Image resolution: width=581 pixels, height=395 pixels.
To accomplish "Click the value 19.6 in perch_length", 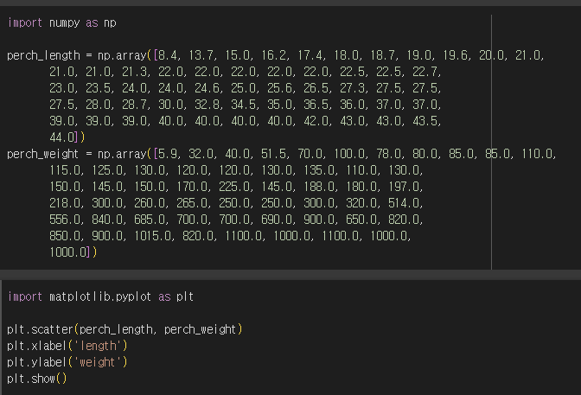I will [456, 55].
